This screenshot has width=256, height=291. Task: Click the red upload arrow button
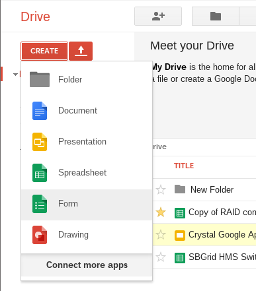point(81,51)
